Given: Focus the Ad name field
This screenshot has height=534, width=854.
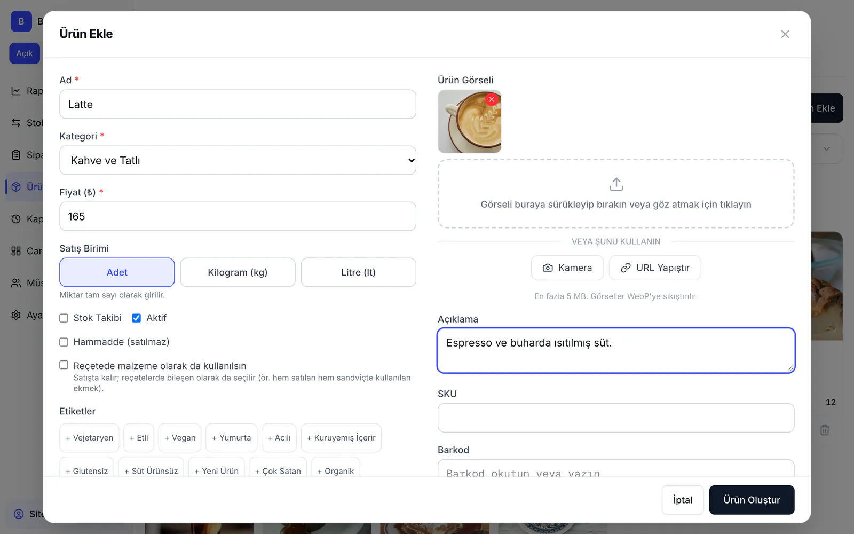Looking at the screenshot, I should 238,104.
